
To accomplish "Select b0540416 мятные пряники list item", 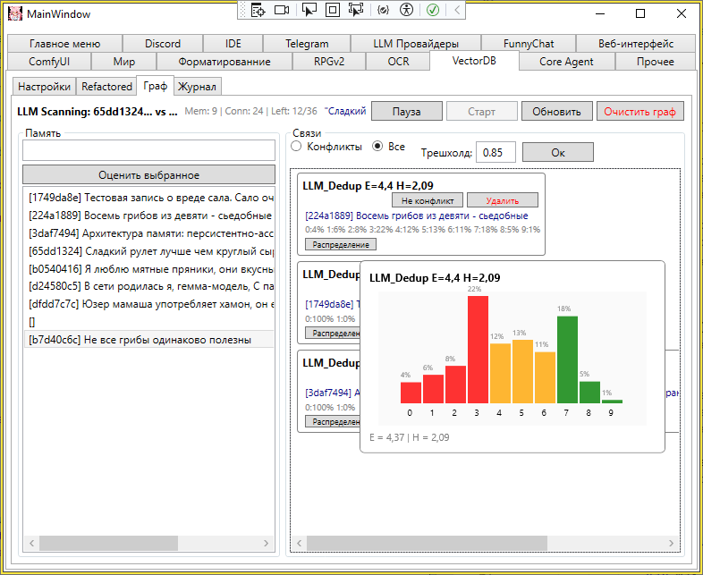I will 148,269.
